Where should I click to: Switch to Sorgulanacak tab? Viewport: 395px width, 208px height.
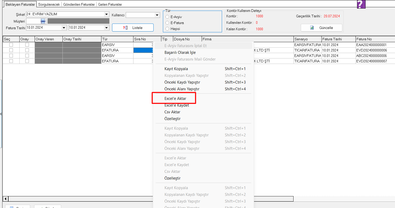click(x=49, y=4)
